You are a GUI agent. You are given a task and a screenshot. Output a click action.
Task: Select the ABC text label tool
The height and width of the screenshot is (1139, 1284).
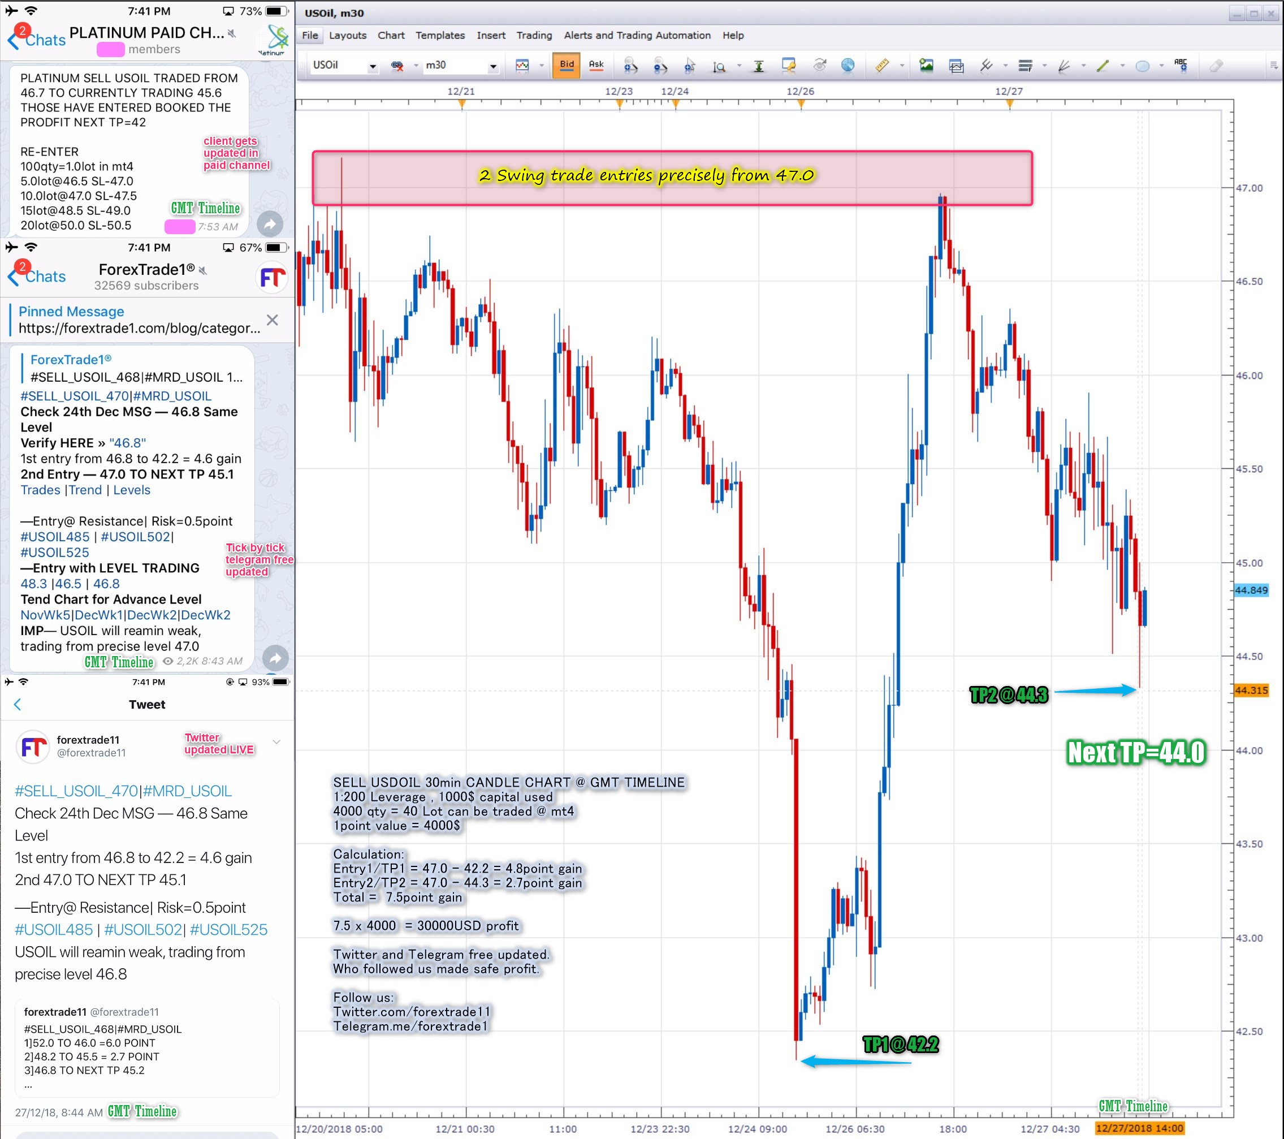click(1181, 66)
